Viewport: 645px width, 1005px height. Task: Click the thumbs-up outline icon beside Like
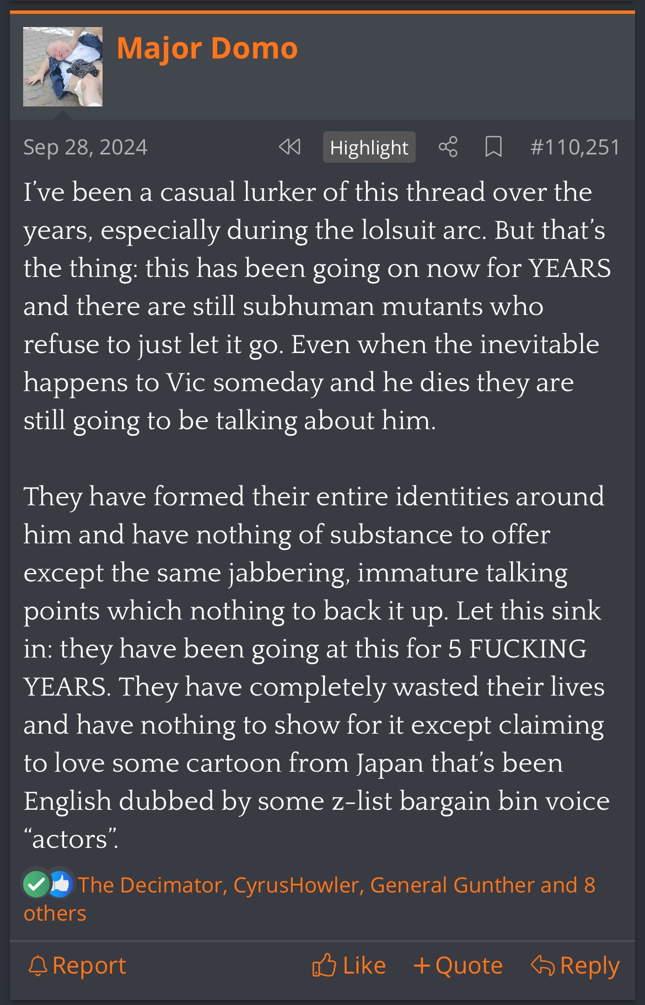(x=324, y=965)
